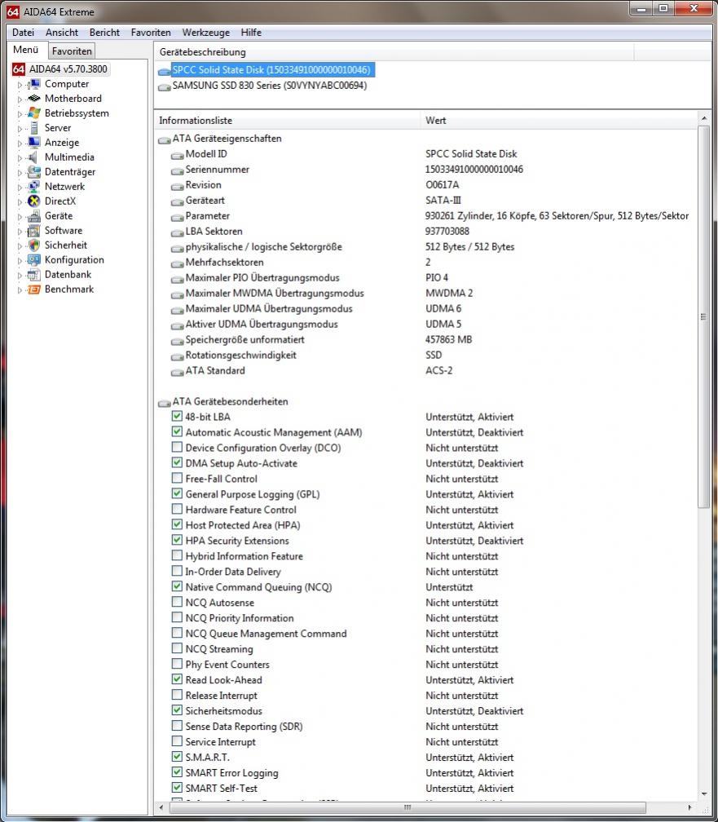Click the Rotationsgeschwindigkeit row icon
This screenshot has width=718, height=822.
point(177,356)
